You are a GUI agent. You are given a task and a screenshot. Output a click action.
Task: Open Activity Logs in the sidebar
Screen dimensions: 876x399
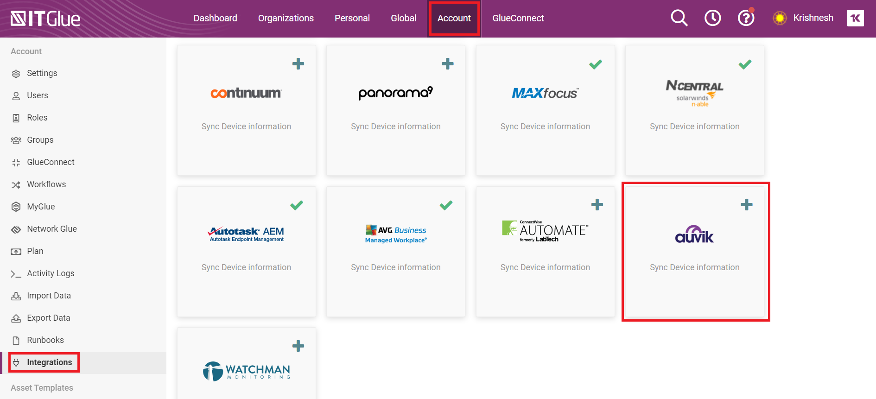click(51, 273)
